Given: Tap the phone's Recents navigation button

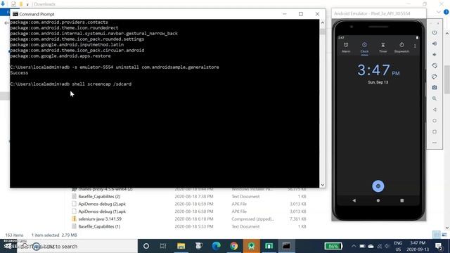Looking at the screenshot, I should (x=401, y=200).
